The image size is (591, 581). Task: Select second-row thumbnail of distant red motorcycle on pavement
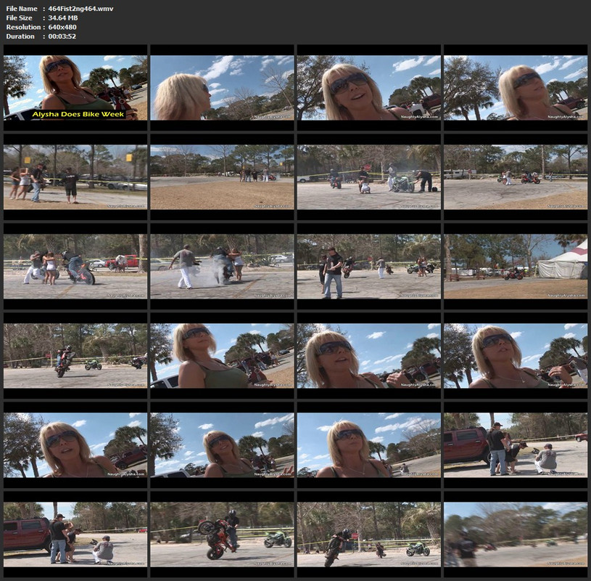click(x=516, y=177)
